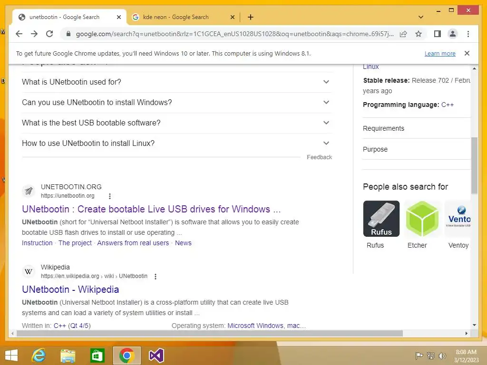Close the unetbootin search tab
The image size is (487, 365).
pyautogui.click(x=118, y=18)
